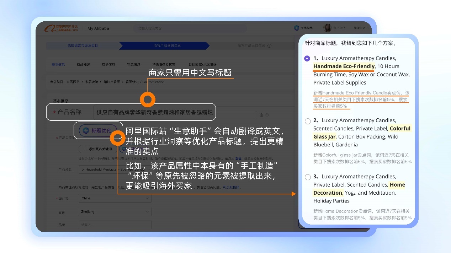This screenshot has height=253, width=451.
Task: Click the user avatar in the header
Action: click(327, 28)
